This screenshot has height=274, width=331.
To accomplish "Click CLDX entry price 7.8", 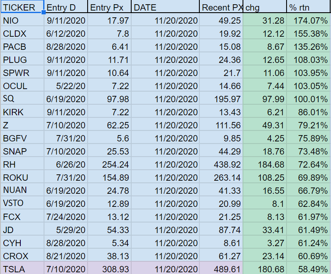I will pos(109,33).
